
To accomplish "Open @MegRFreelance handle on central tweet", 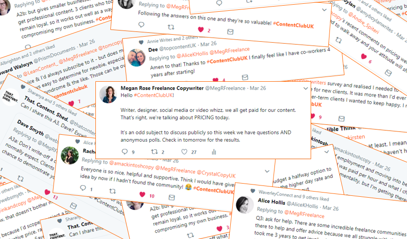I will (225, 88).
